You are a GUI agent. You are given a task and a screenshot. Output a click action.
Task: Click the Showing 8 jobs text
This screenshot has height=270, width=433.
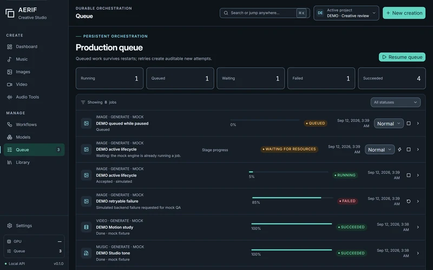click(102, 102)
